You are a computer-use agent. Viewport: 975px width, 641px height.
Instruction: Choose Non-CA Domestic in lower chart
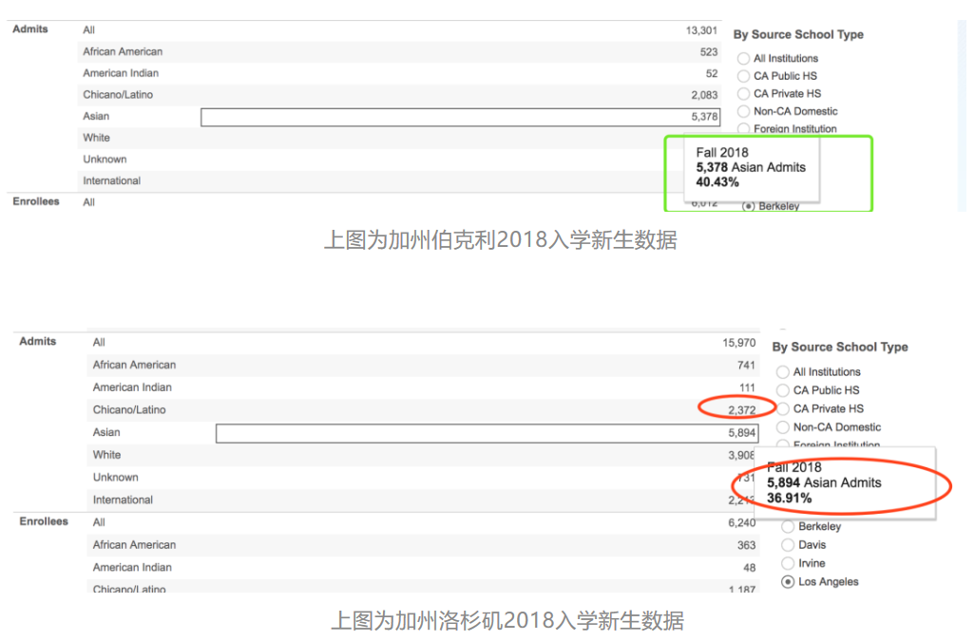(783, 427)
